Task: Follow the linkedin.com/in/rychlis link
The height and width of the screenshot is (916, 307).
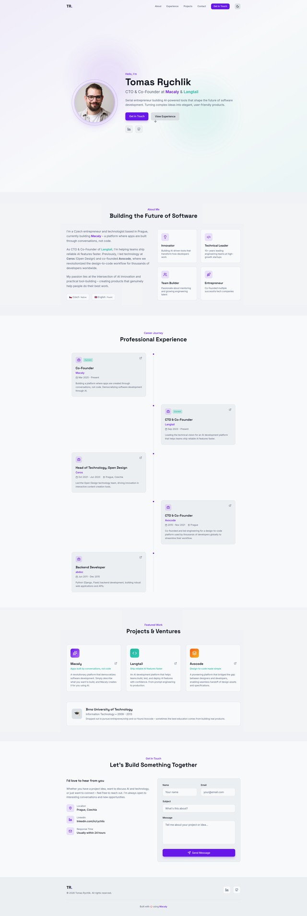Action: [91, 821]
